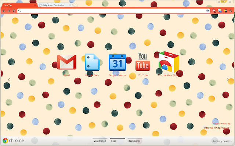235x146 pixels.
Task: Bookmark this page with the star icon
Action: (208, 11)
